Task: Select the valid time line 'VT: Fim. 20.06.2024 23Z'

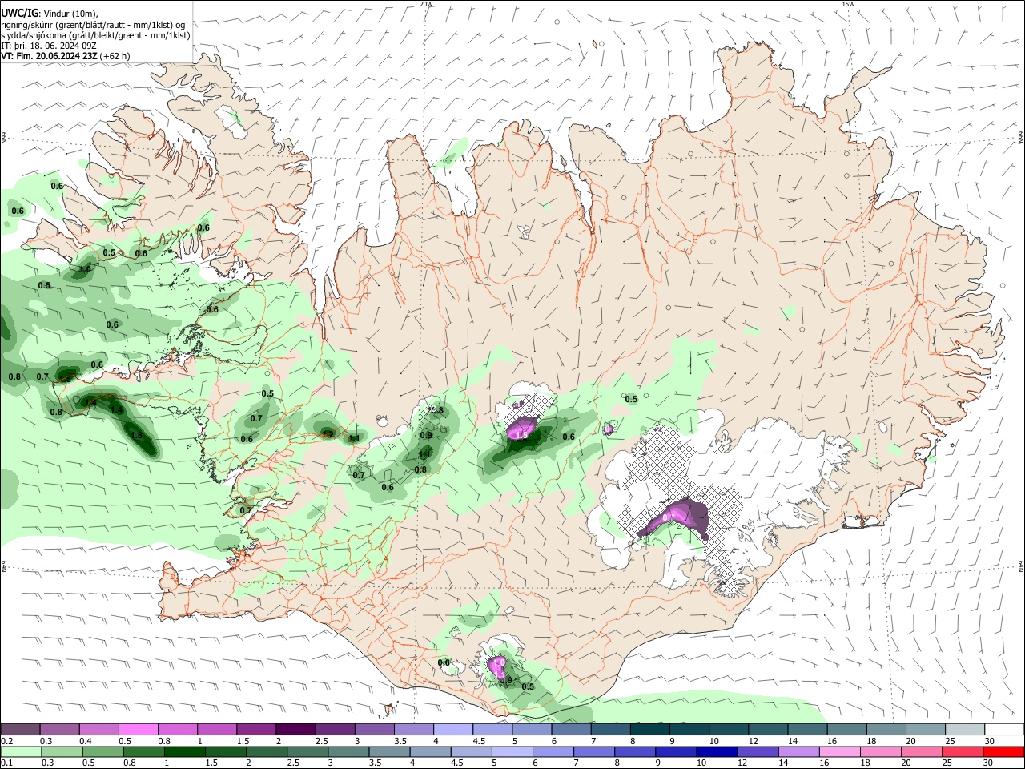Action: (x=49, y=56)
